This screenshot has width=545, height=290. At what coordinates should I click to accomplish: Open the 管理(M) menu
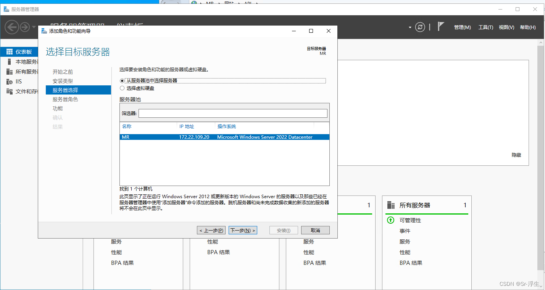[463, 27]
